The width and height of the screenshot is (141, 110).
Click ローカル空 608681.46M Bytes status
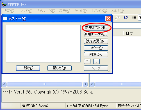click(x=88, y=106)
